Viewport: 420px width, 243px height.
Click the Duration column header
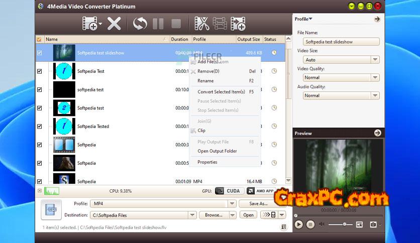180,39
